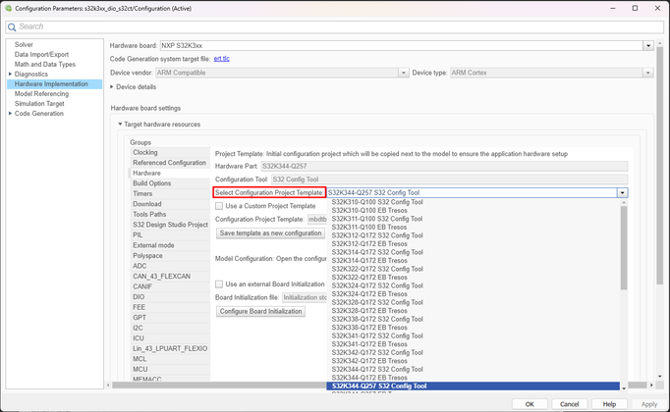Select the CAN_43_FLEXCAN group
This screenshot has width=670, height=412.
click(170, 277)
